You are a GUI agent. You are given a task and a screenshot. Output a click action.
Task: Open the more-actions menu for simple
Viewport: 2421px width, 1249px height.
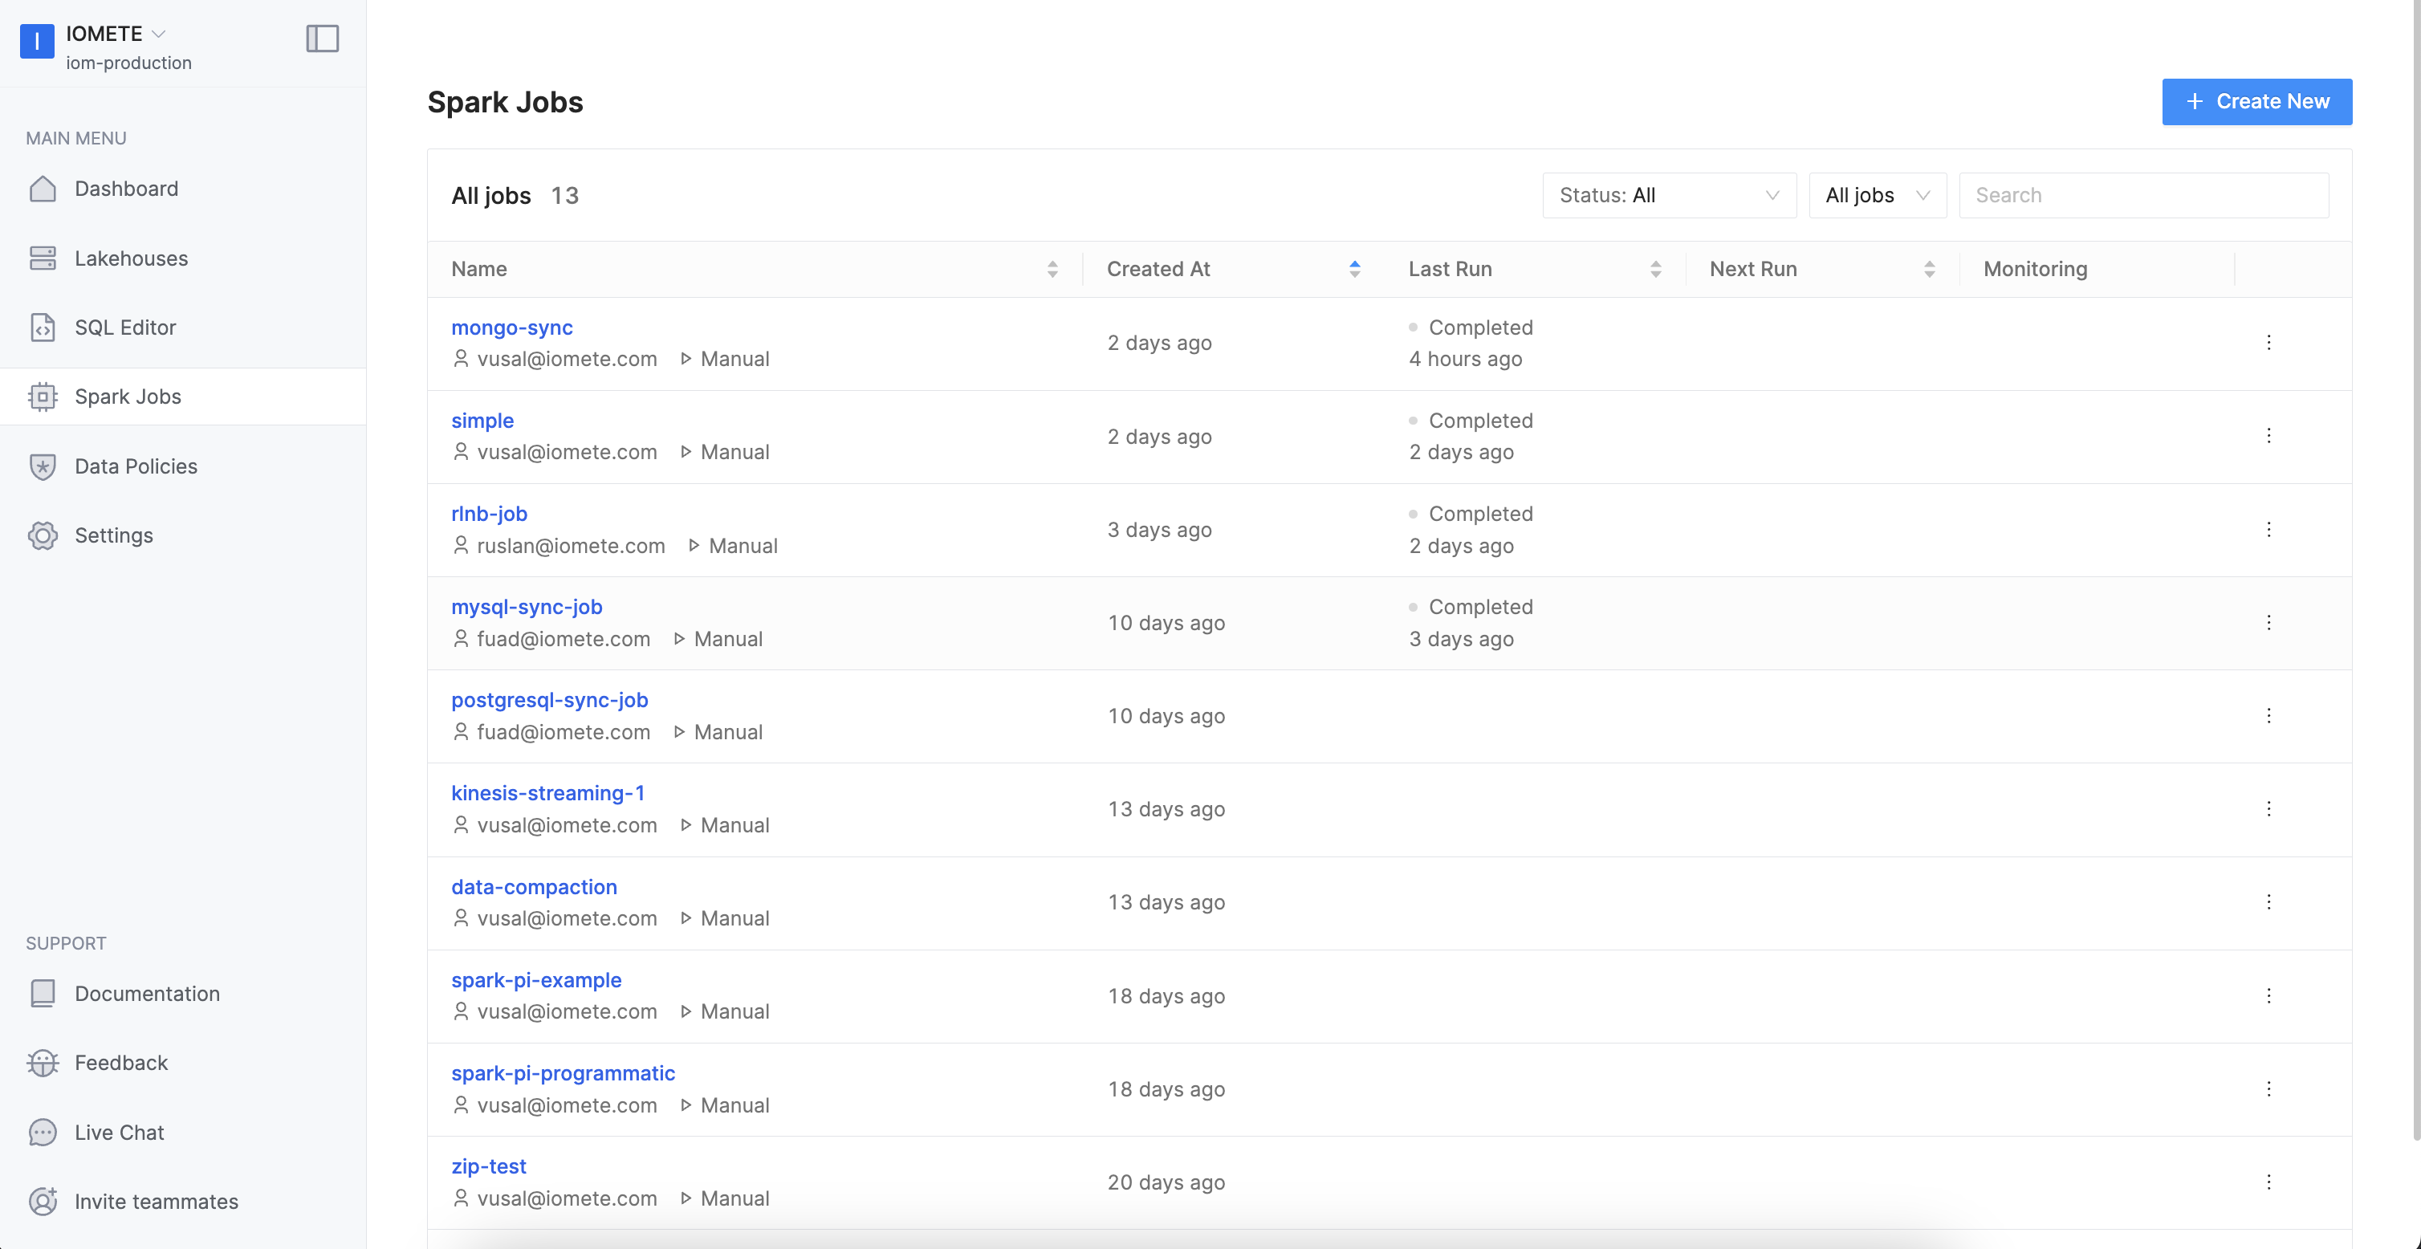pyautogui.click(x=2268, y=436)
